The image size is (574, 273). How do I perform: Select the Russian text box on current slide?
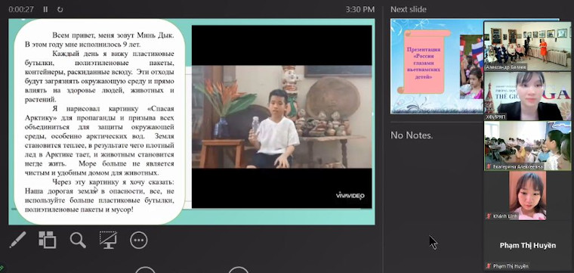[x=100, y=122]
